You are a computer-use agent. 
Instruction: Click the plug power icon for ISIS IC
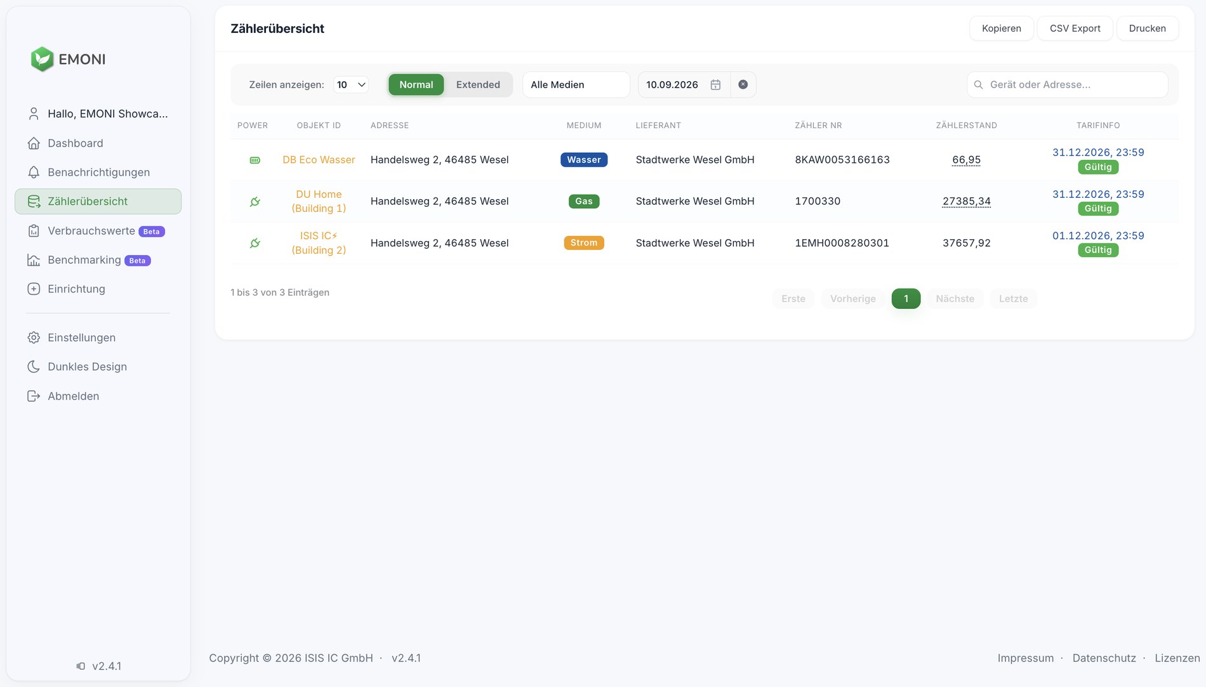coord(255,243)
